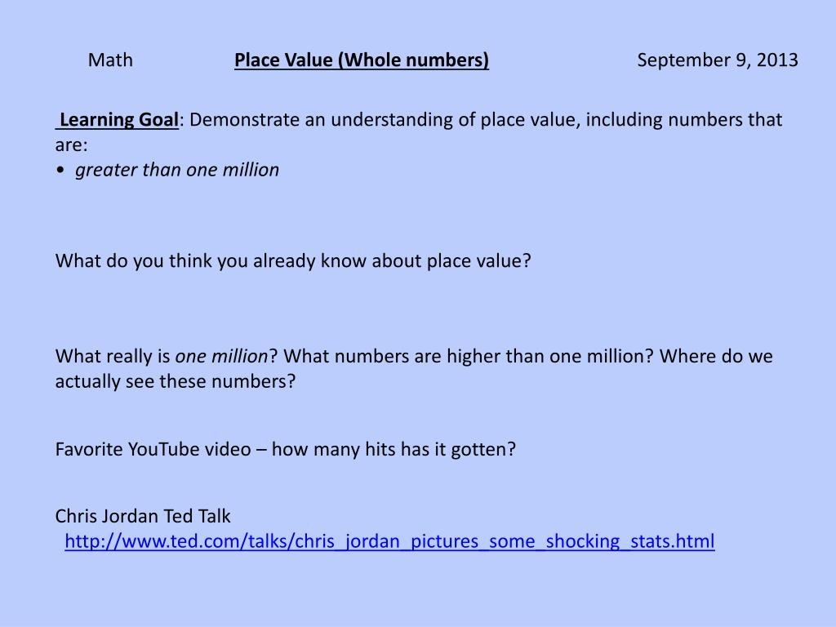Select the "Chris Jordan Ted Talk" line

click(x=143, y=516)
